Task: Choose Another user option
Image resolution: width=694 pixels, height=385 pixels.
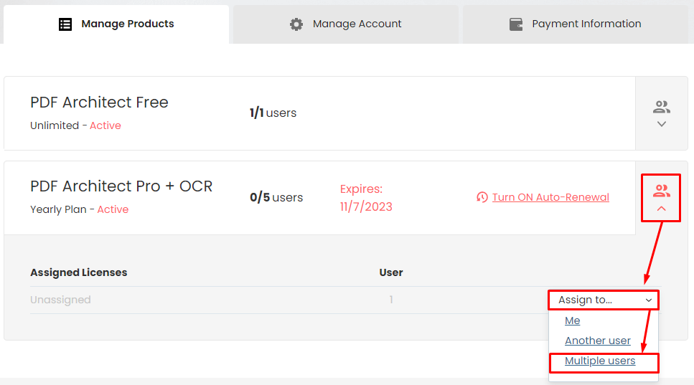Action: (x=598, y=341)
